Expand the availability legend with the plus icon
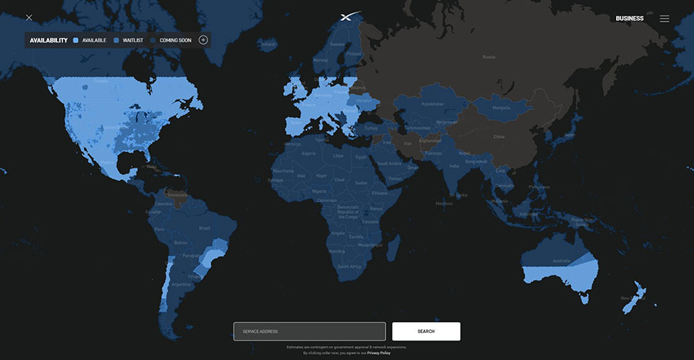Image resolution: width=694 pixels, height=360 pixels. (203, 40)
